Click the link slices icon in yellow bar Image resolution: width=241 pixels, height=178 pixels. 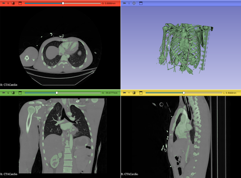pyautogui.click(x=134, y=93)
